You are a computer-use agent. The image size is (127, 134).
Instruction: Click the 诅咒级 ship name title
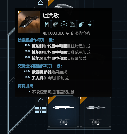51,15
